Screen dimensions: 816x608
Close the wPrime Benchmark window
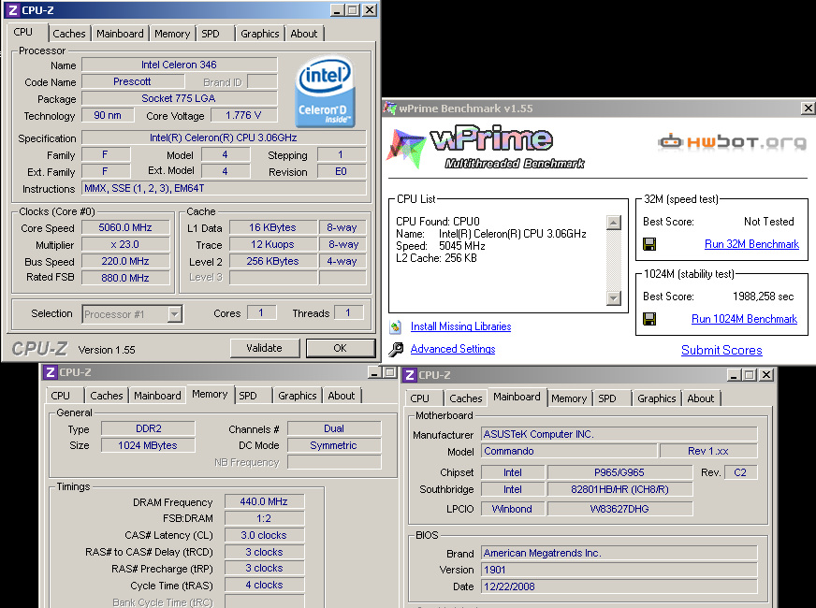click(808, 109)
